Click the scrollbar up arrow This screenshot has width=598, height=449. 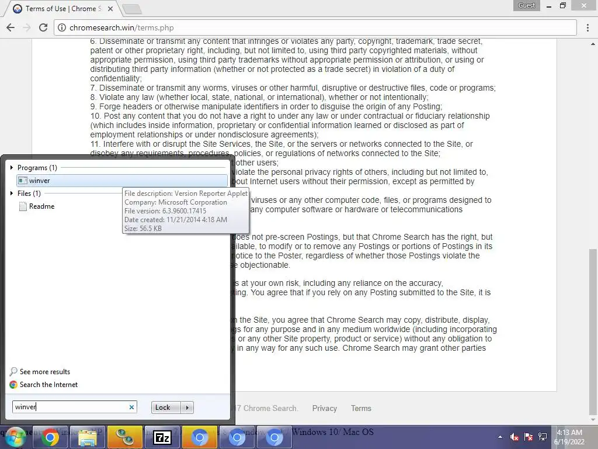click(593, 44)
